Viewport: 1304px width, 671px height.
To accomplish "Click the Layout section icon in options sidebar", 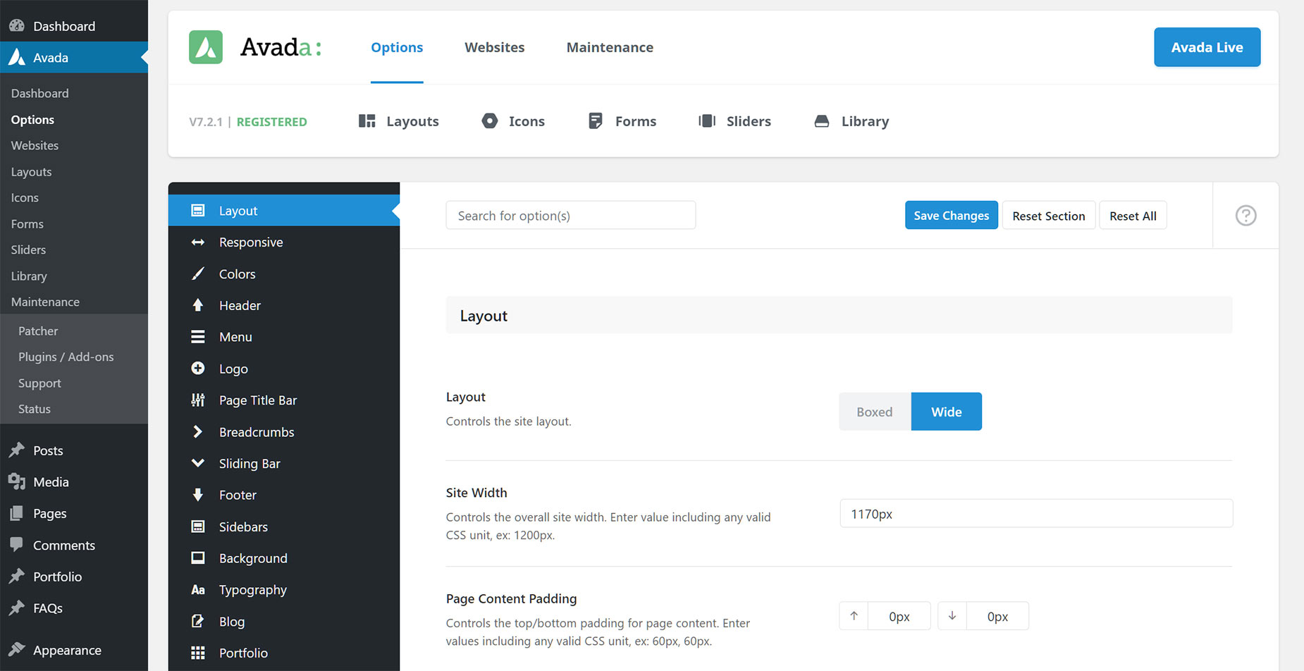I will click(x=198, y=211).
